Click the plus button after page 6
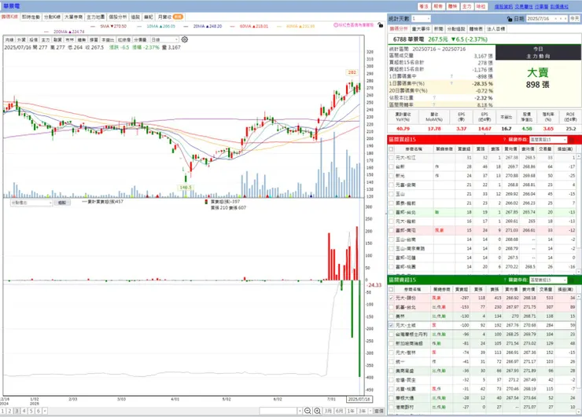This screenshot has width=582, height=417. (x=45, y=411)
